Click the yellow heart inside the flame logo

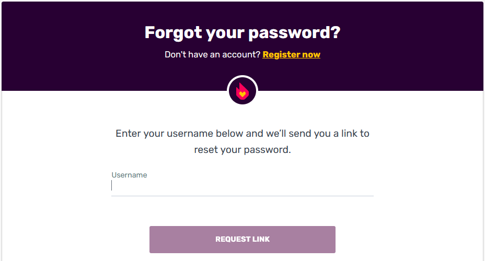[x=243, y=93]
